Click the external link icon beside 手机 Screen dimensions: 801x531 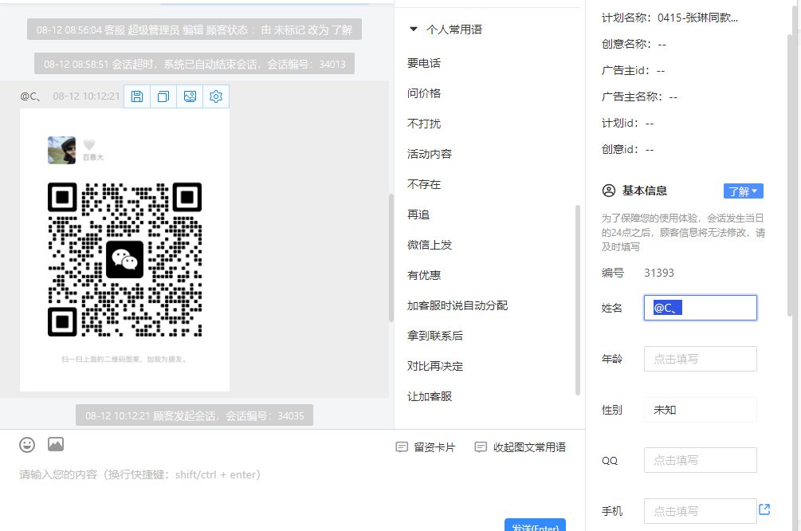click(x=764, y=509)
